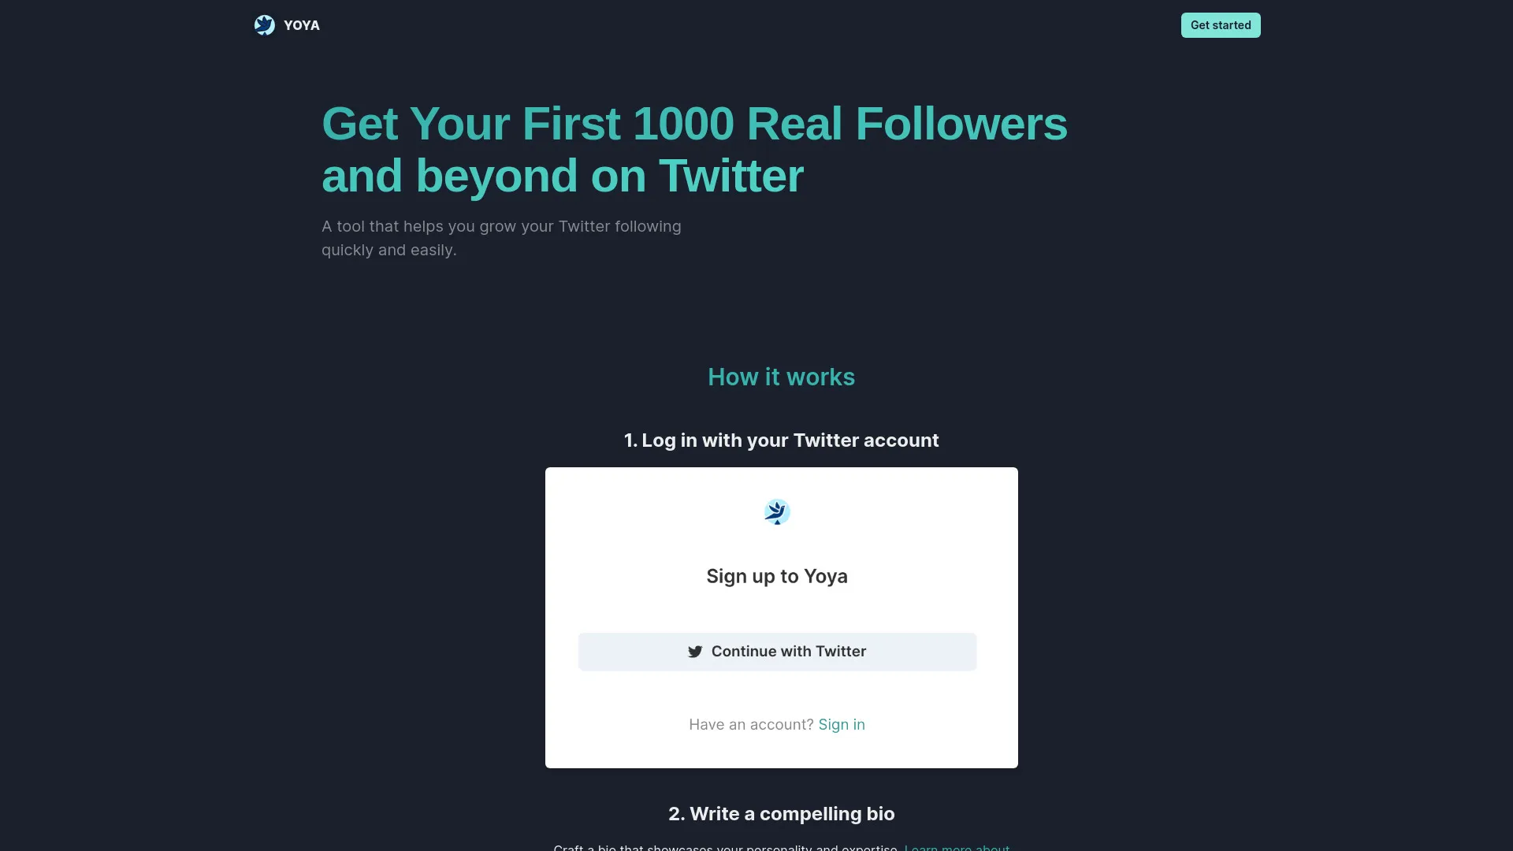Click the YOYA bird logo in the header
This screenshot has height=851, width=1513.
[x=265, y=24]
